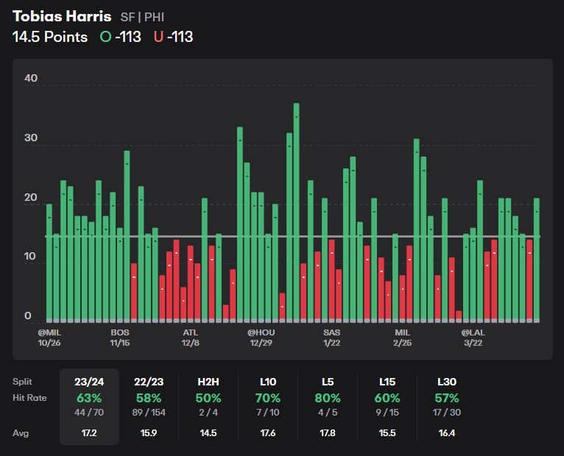The width and height of the screenshot is (564, 456).
Task: Select the bar above @LAL 3/22 label
Action: point(473,275)
